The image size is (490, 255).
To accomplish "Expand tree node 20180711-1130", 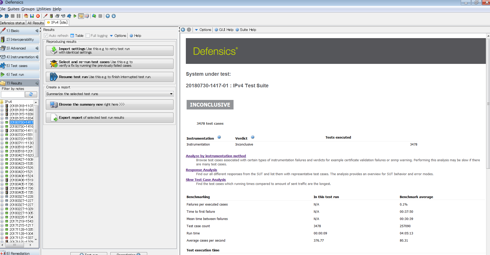I will pos(2,143).
